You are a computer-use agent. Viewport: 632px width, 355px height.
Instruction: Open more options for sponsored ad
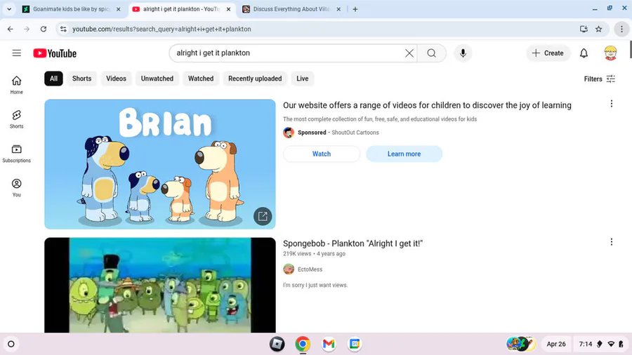coord(612,104)
